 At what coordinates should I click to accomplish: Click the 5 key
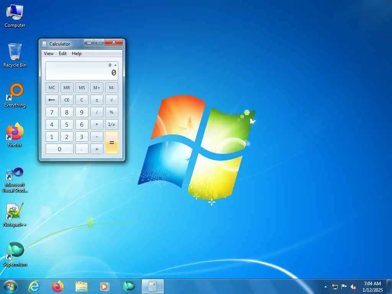tap(67, 124)
